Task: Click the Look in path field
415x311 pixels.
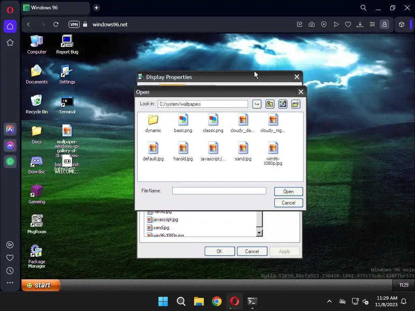Action: pos(203,104)
